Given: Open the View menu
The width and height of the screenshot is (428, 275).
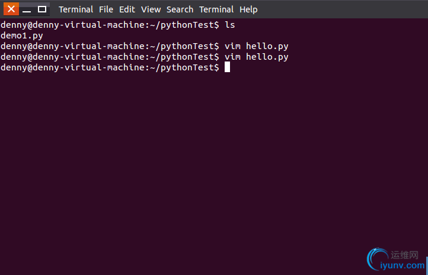Looking at the screenshot, I should coord(151,9).
